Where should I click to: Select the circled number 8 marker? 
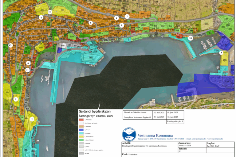(x=122, y=25)
